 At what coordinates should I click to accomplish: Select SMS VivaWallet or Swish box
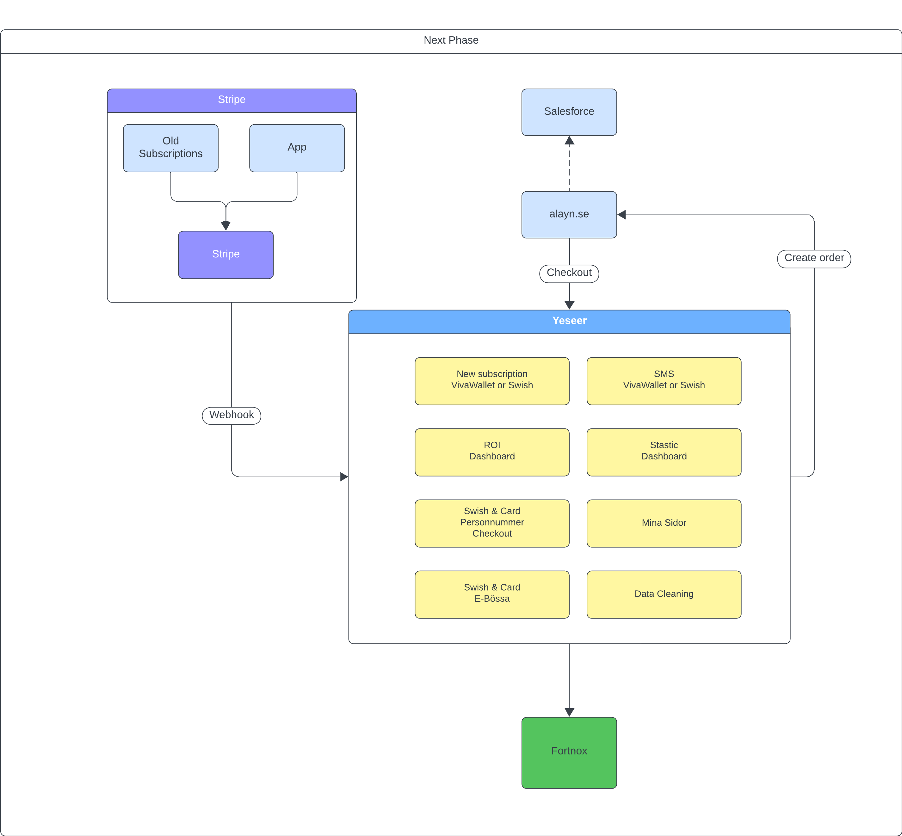coord(664,381)
